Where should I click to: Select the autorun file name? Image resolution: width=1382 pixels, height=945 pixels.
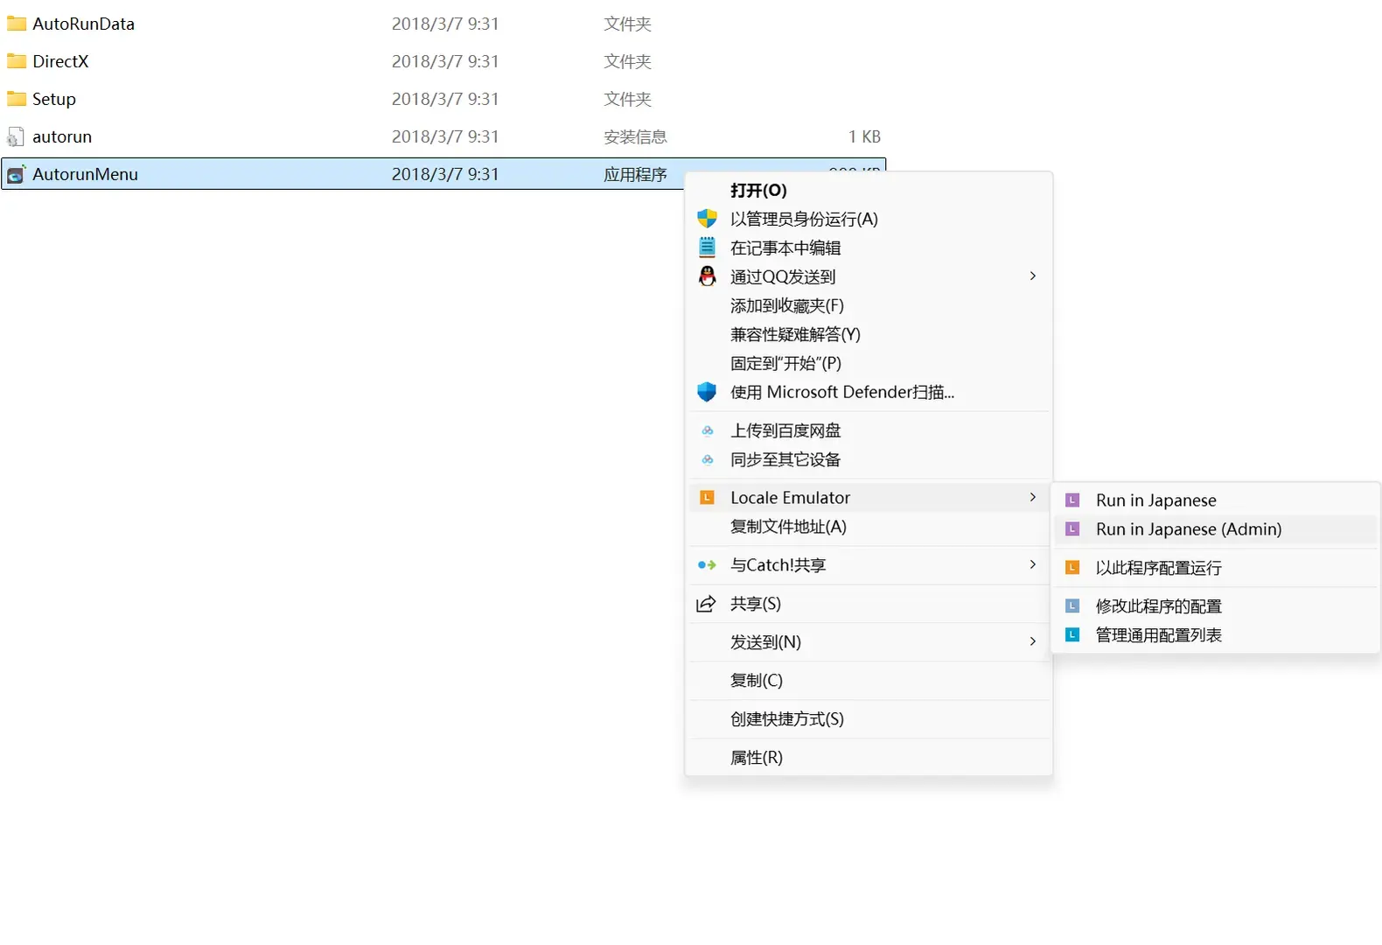62,136
